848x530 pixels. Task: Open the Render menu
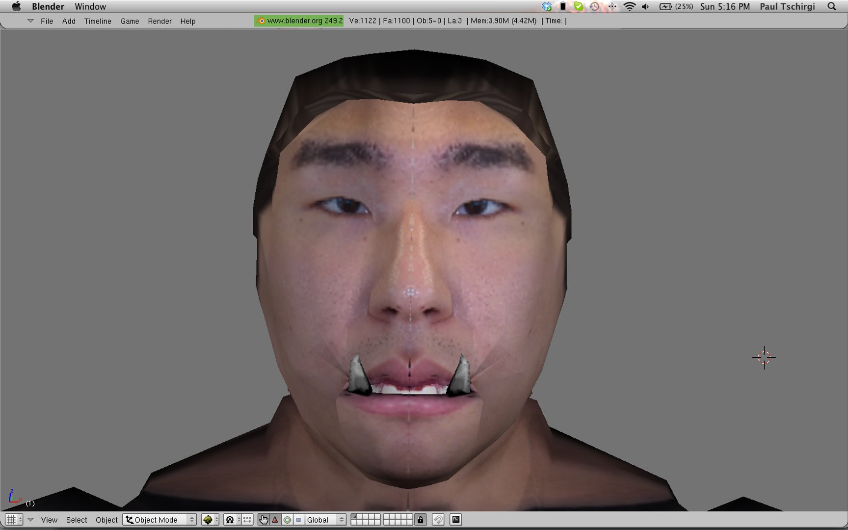click(159, 21)
